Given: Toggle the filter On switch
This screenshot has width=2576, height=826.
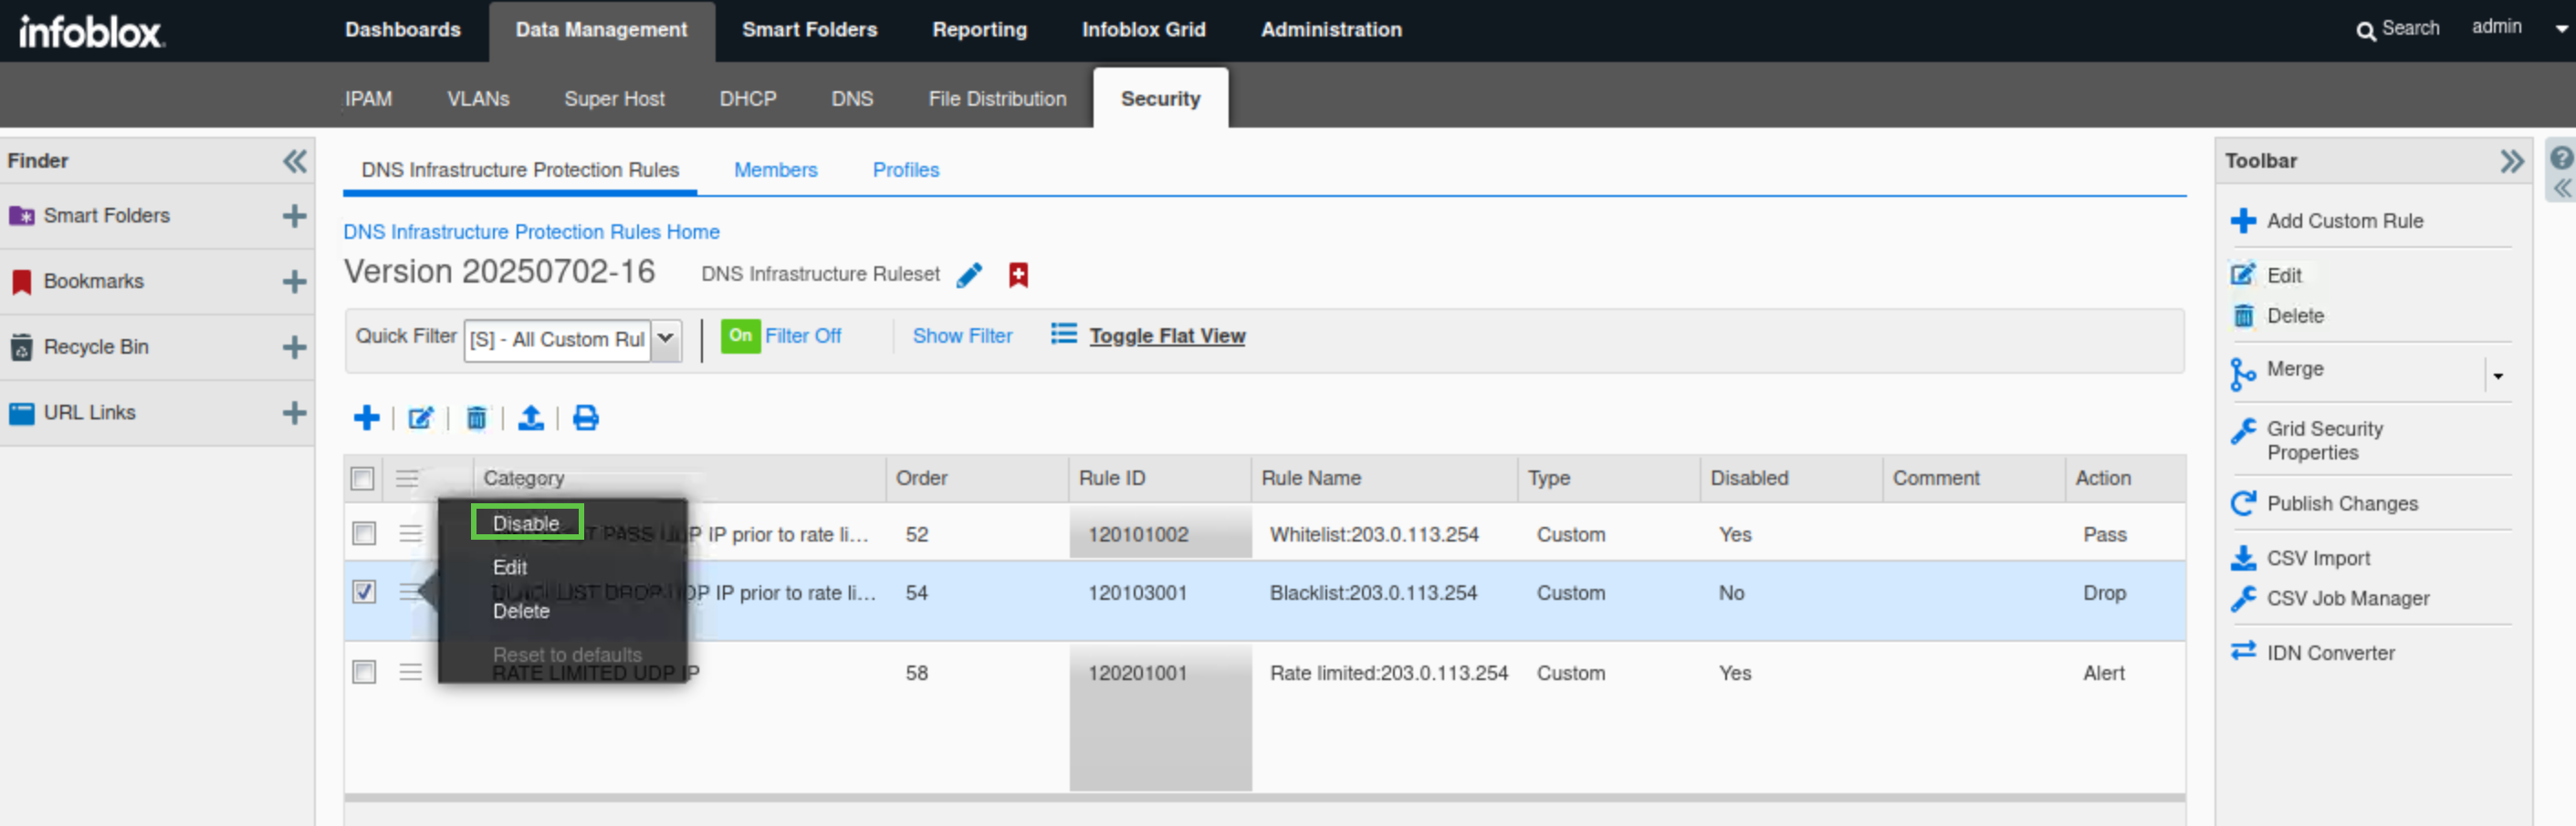Looking at the screenshot, I should (740, 336).
